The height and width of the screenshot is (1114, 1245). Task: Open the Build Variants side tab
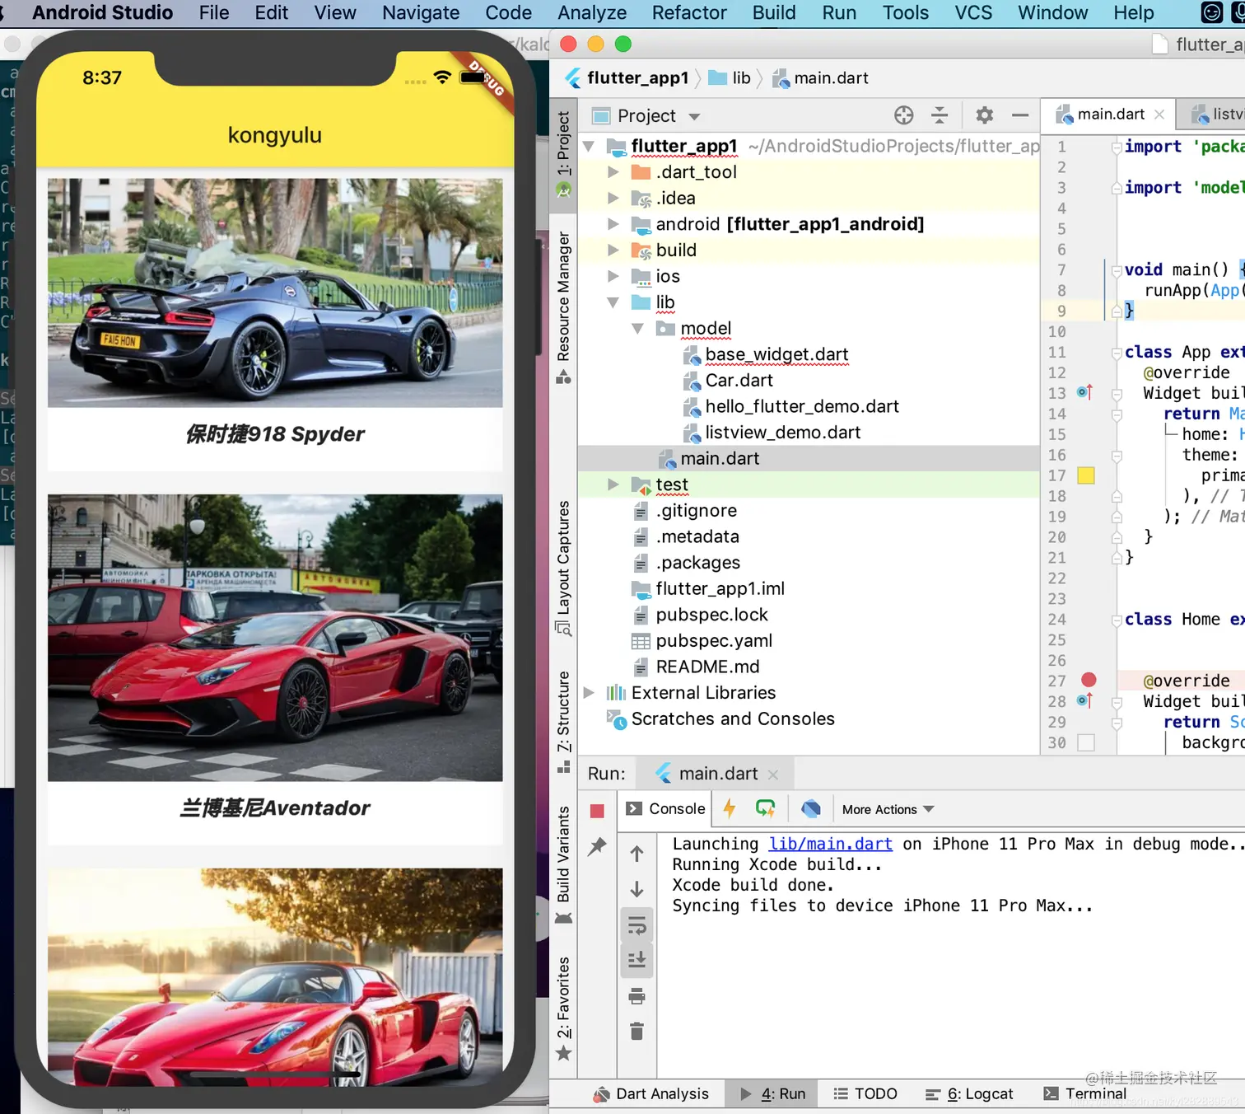[563, 864]
